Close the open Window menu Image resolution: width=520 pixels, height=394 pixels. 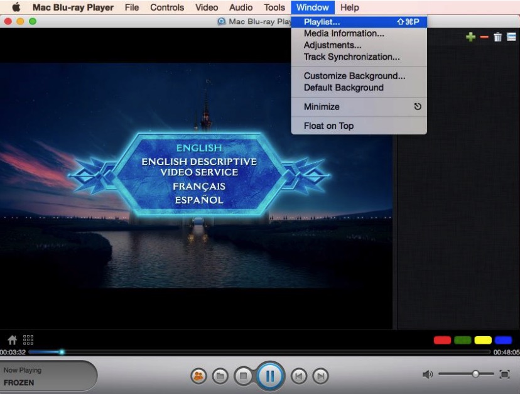tap(313, 8)
